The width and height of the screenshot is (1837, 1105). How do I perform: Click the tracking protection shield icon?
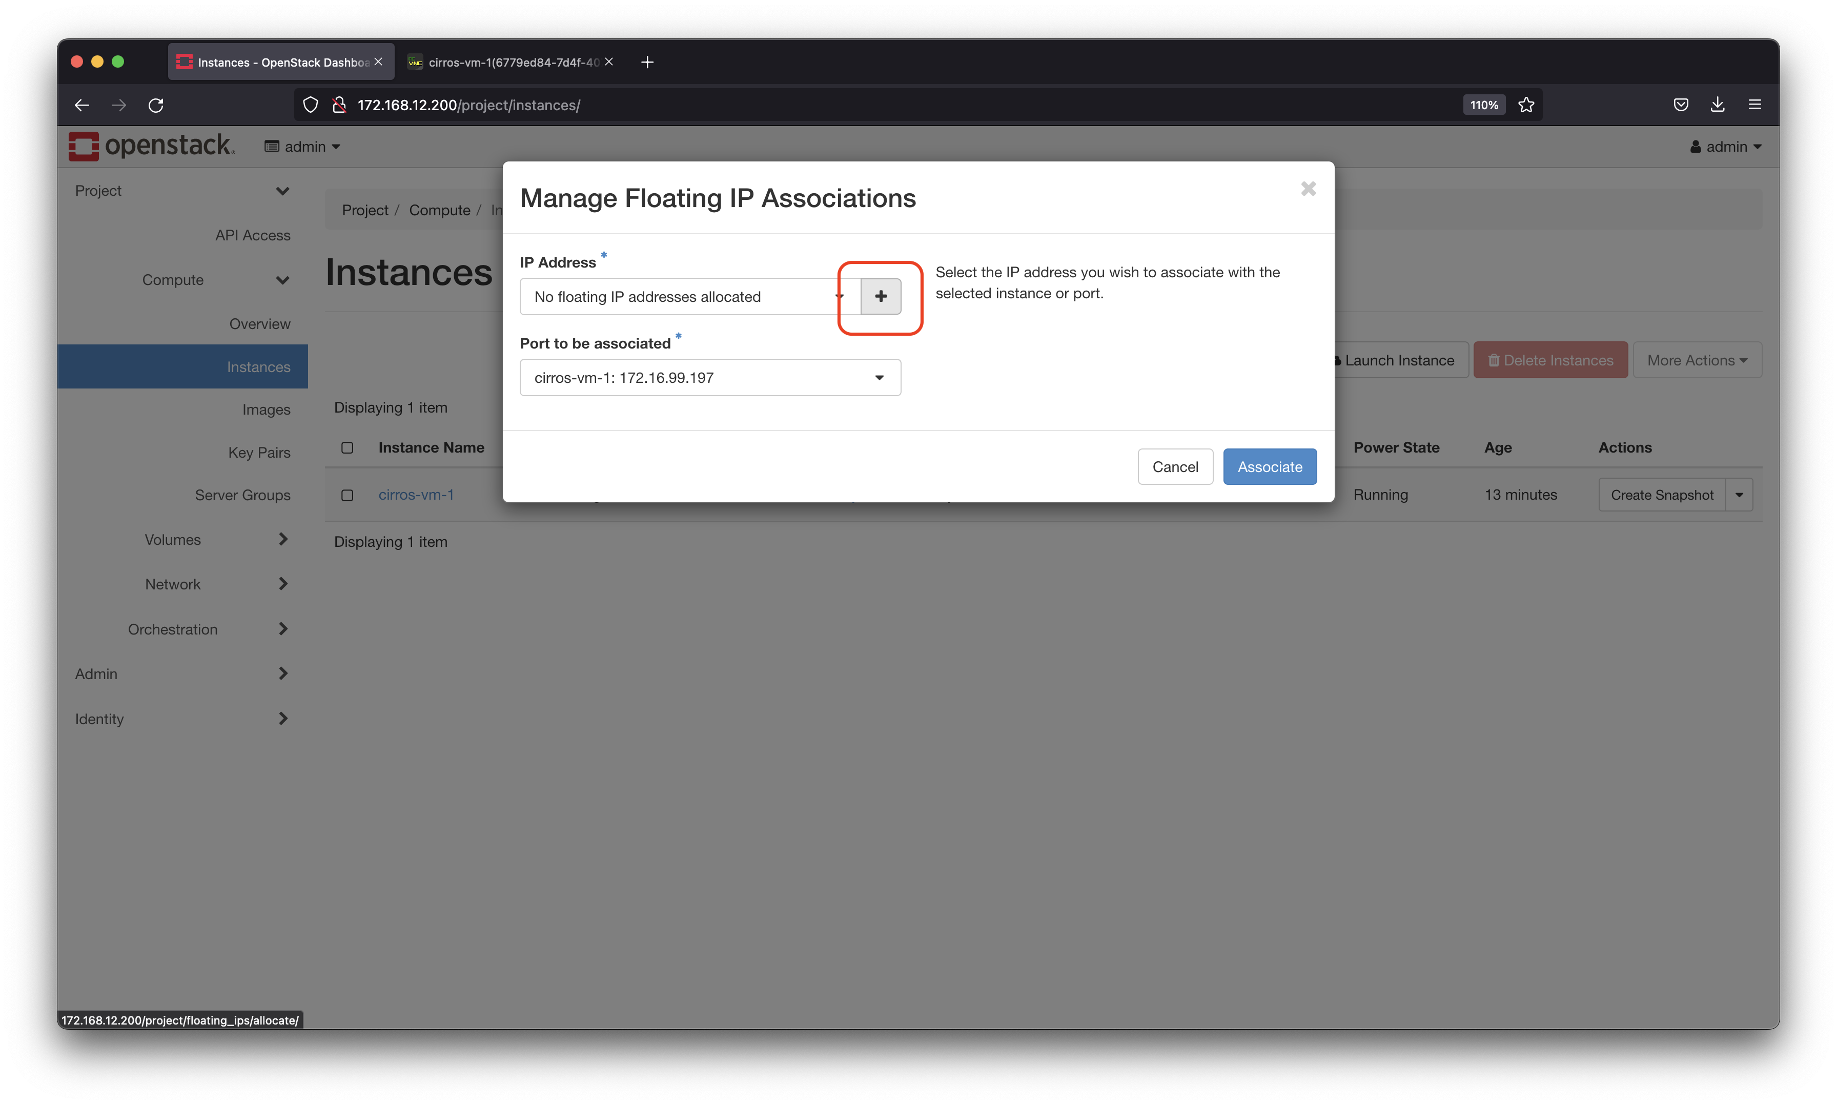click(x=311, y=105)
